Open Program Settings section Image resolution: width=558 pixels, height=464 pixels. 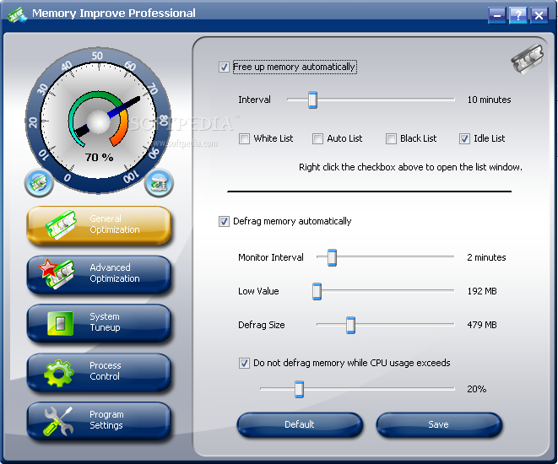click(99, 421)
